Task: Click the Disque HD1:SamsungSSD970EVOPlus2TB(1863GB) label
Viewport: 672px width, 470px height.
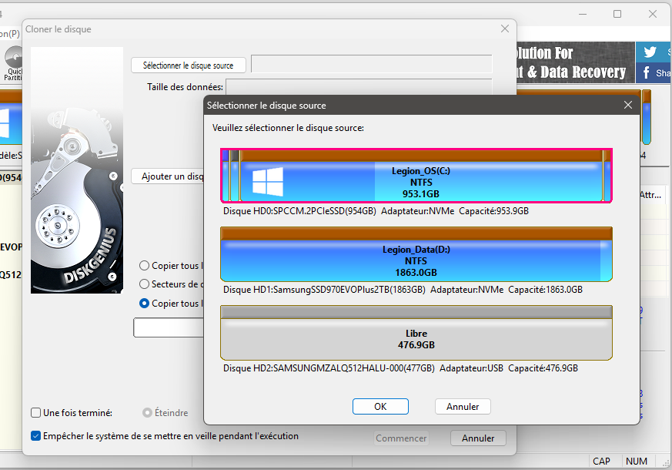Action: coord(324,290)
